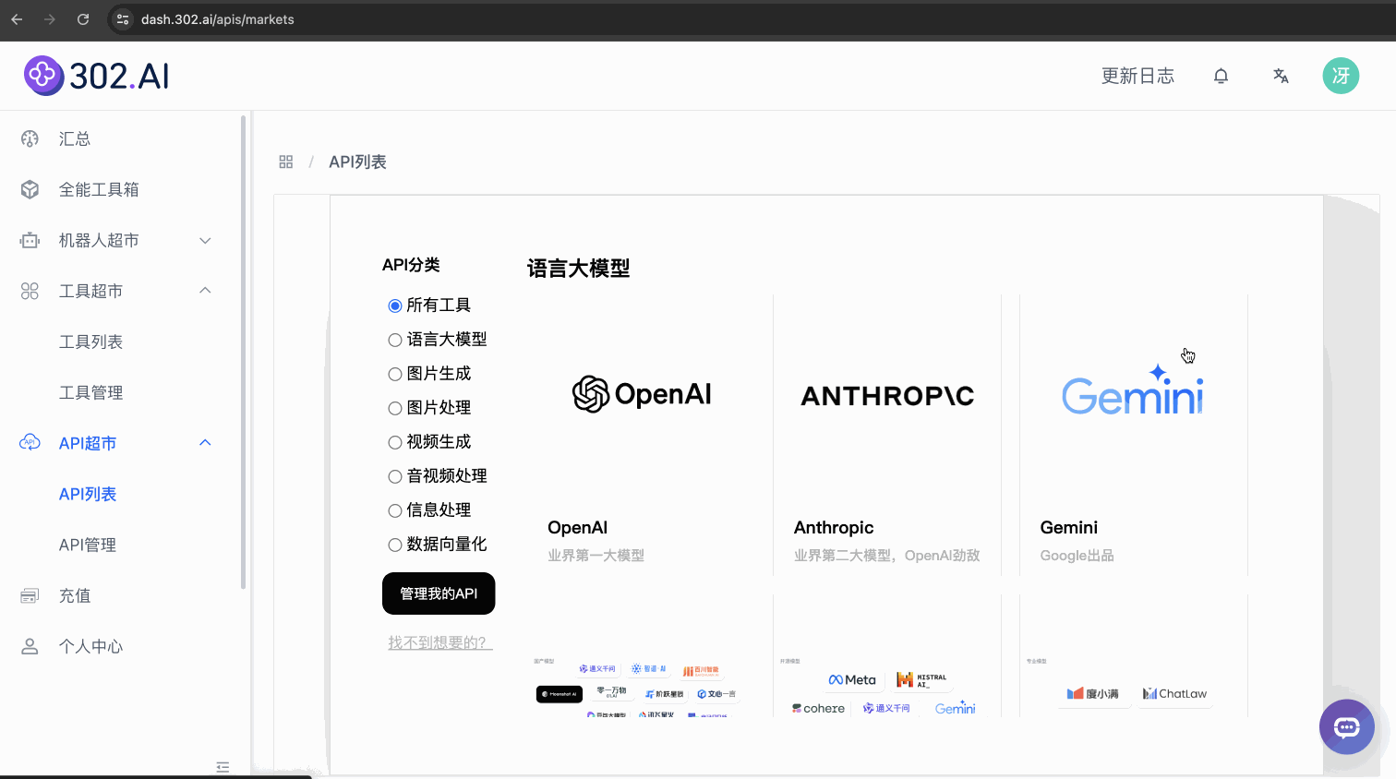Click the Google出品 description text
1396x779 pixels.
pos(1077,556)
